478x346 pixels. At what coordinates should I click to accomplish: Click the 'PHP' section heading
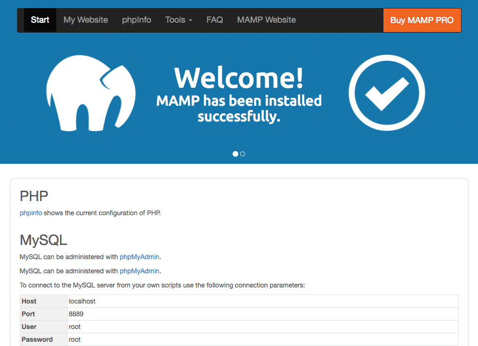tap(34, 196)
